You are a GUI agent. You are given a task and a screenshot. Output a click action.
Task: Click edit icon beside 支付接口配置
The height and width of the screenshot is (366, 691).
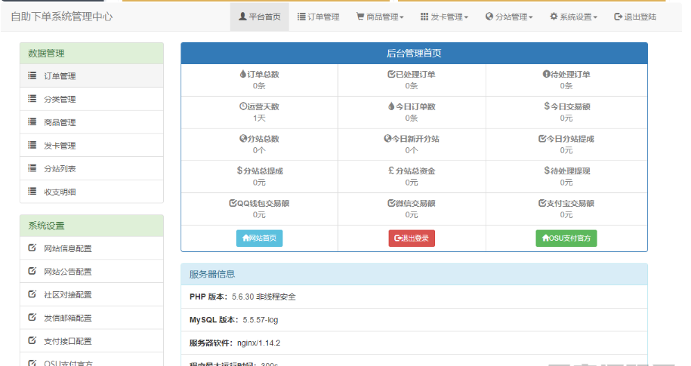click(32, 340)
